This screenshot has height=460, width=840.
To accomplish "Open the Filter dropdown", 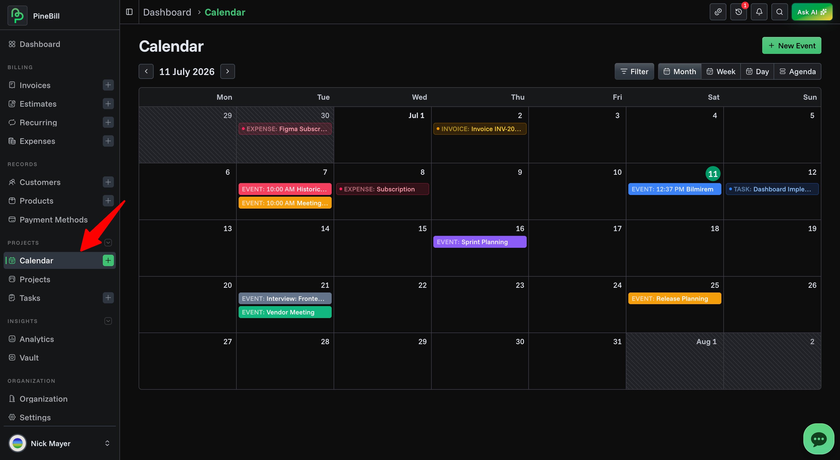I will (x=634, y=71).
